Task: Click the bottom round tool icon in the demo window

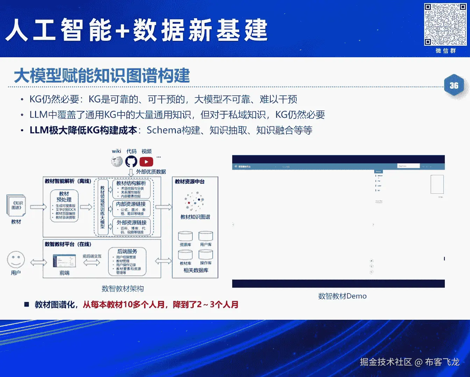Action: pos(371,272)
